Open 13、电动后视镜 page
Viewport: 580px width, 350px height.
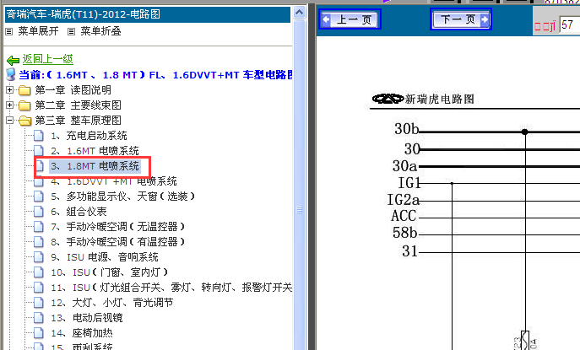87,318
